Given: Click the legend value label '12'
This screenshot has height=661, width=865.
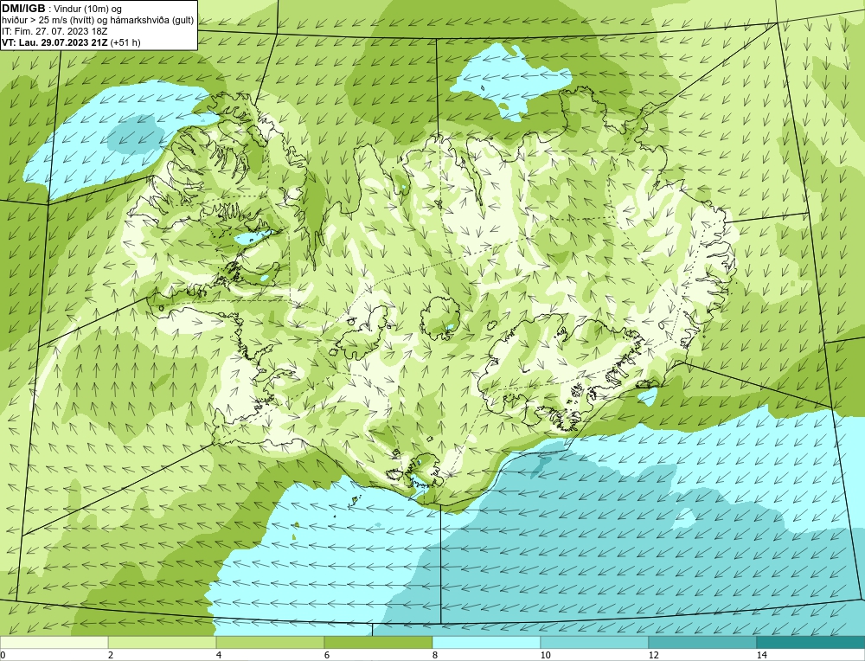Looking at the screenshot, I should click(654, 655).
